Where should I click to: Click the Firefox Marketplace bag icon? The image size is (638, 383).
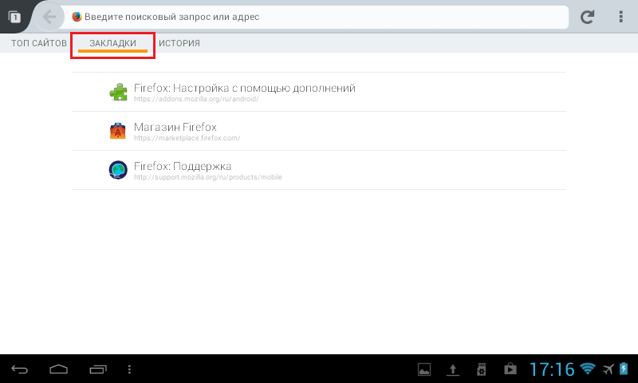(117, 131)
